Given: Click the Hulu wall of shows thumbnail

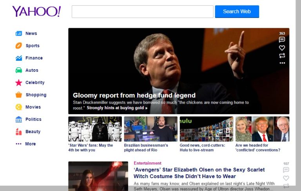Looking at the screenshot, I should tap(207, 129).
